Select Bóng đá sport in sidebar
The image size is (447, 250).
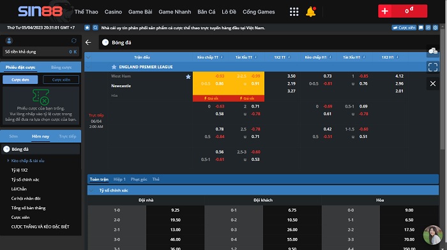[x=40, y=149]
